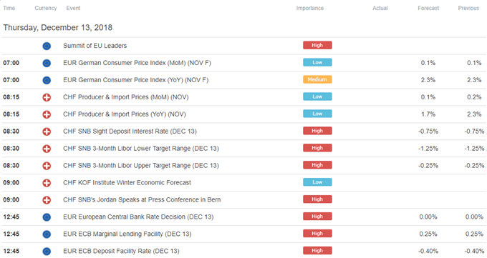Click High badge for ECB Deposit Facility Rate

point(317,250)
